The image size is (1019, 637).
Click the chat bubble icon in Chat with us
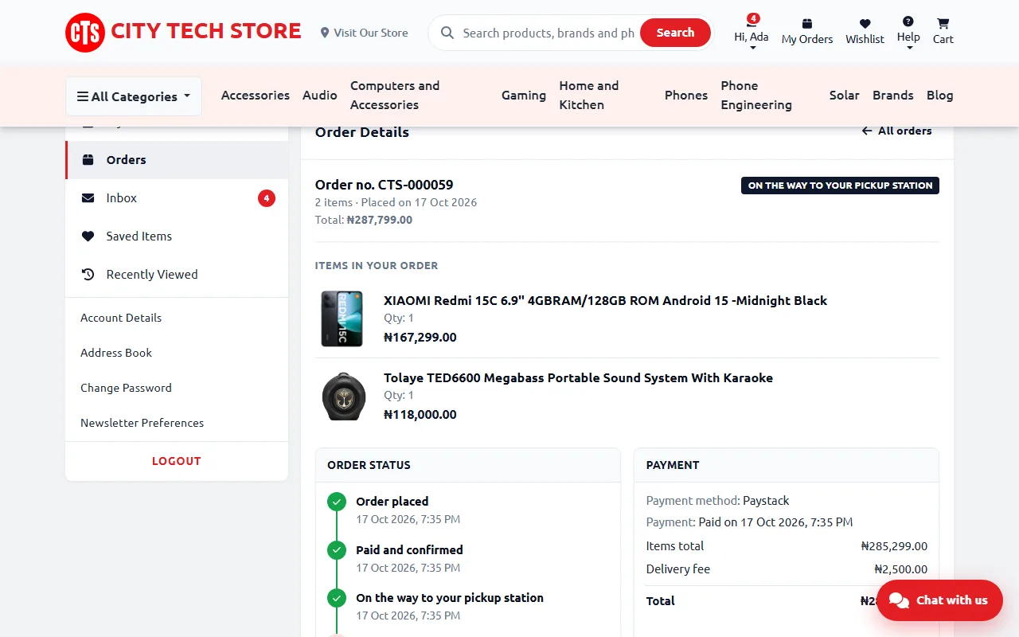[899, 600]
